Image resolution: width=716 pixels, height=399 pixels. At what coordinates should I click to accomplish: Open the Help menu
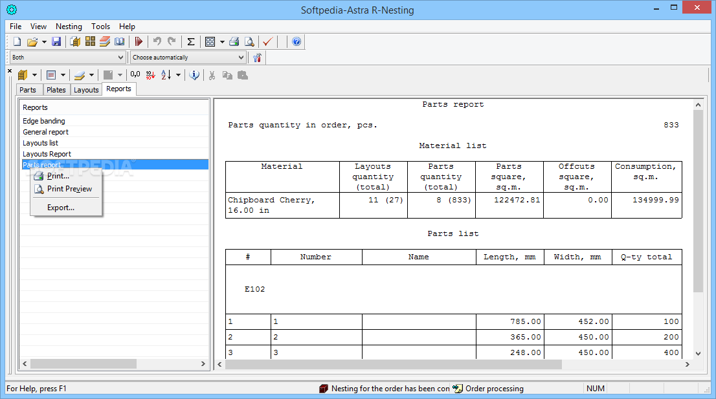click(127, 27)
